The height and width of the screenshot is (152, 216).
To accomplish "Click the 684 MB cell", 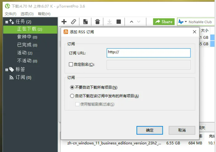I will tap(195, 143).
